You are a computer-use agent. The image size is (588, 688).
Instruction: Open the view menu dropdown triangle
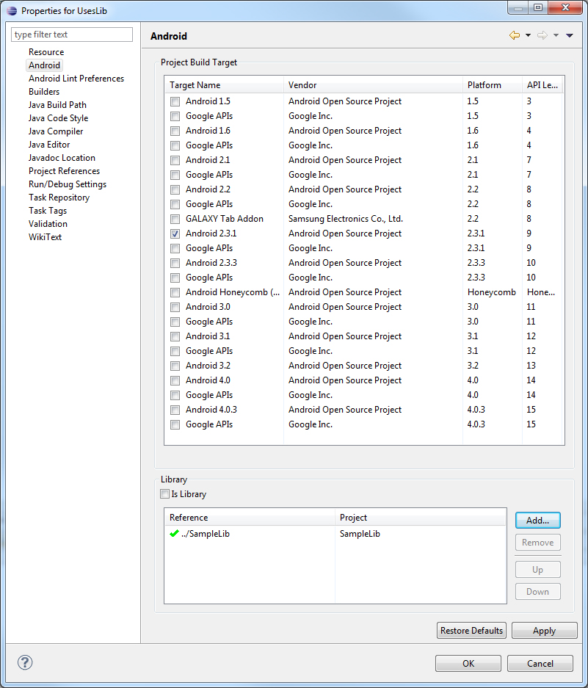pos(570,35)
